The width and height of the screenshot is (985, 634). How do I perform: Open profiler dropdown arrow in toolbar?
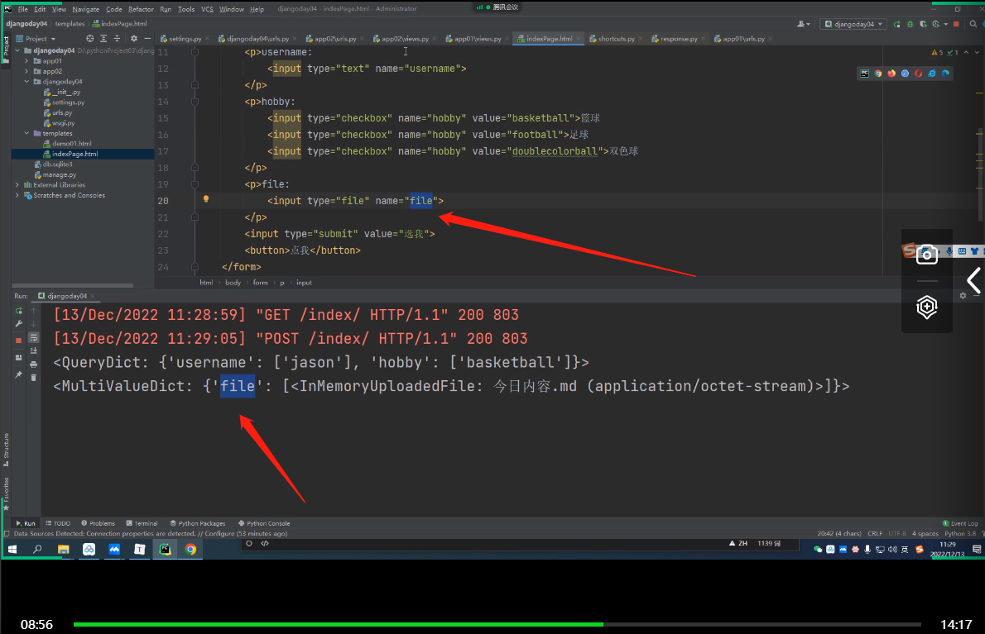(946, 24)
